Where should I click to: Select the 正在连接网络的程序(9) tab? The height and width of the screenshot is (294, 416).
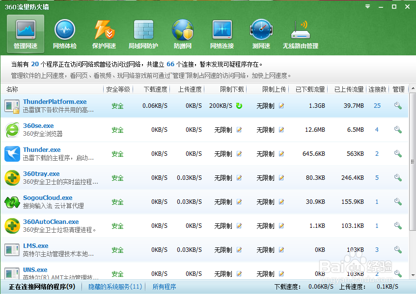coord(42,287)
